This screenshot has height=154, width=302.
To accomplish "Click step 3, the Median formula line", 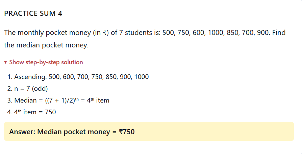I will point(61,101).
